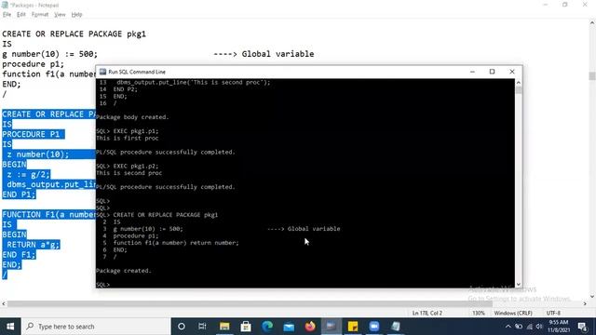
Task: Click the 'Package created.' message in SQL window
Action: [124, 271]
